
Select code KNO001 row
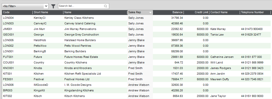click(x=136, y=68)
